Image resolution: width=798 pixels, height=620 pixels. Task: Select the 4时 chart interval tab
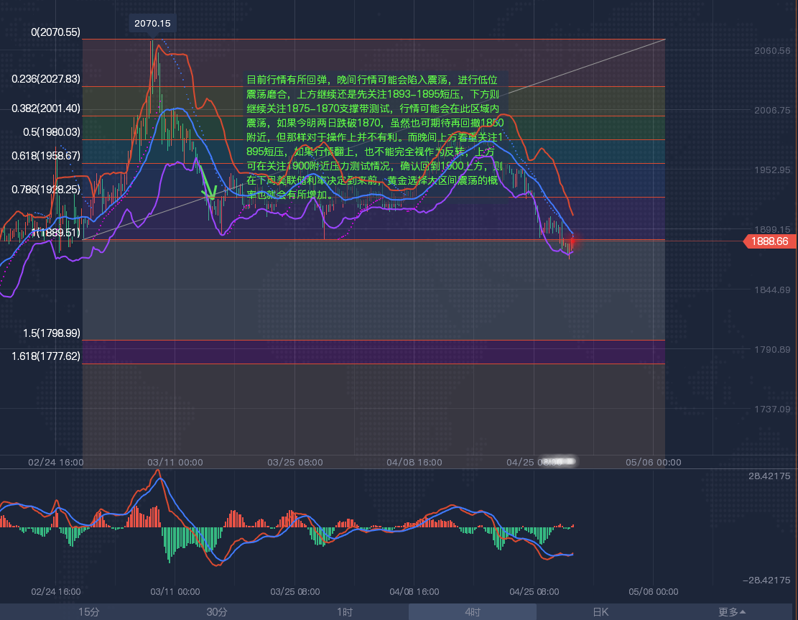point(473,612)
